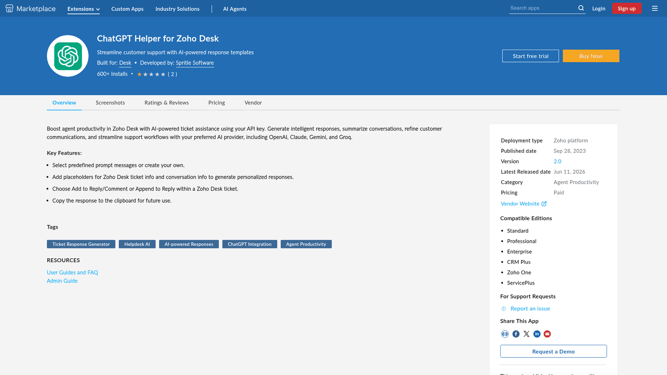The image size is (667, 375).
Task: Click the AI-powered Responses tag
Action: (x=189, y=244)
